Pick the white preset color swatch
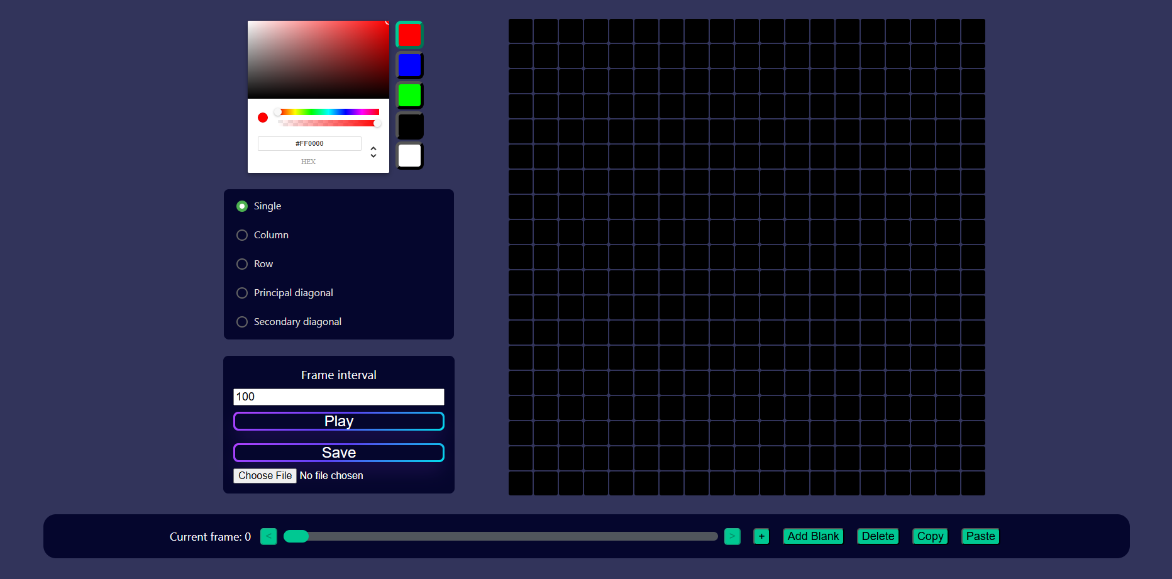The width and height of the screenshot is (1172, 579). click(x=409, y=156)
